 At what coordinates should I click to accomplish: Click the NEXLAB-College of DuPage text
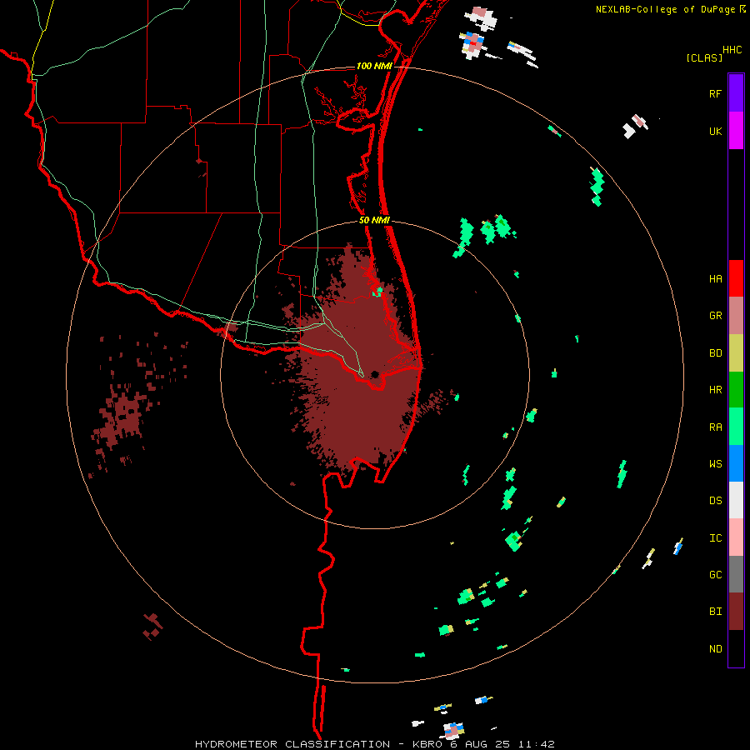[665, 9]
